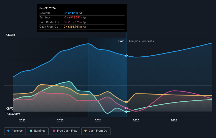Click the Analysts Forecasts label

coord(141,41)
